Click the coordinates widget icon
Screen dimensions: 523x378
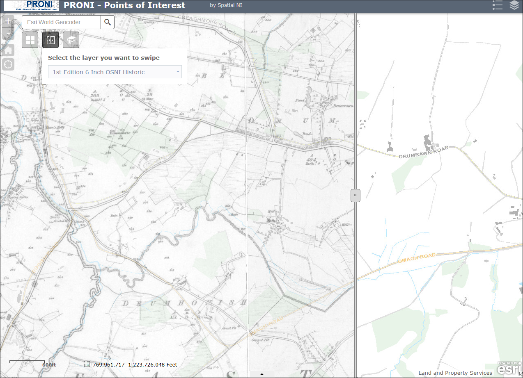[87, 364]
